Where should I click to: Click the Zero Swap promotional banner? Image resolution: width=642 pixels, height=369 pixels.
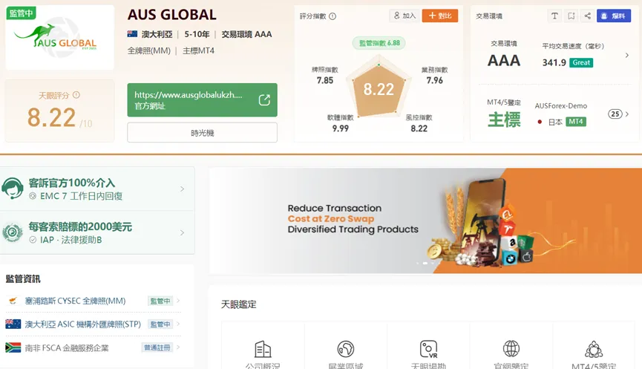425,221
